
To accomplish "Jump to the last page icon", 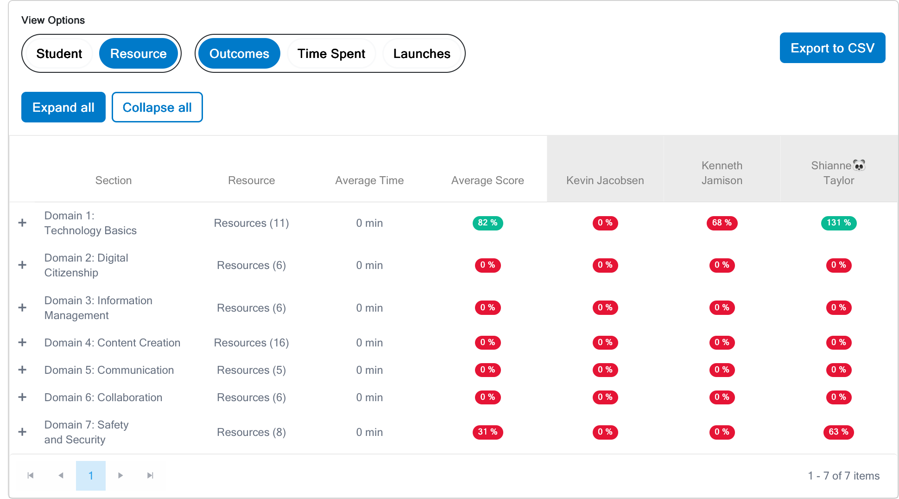I will pyautogui.click(x=150, y=475).
